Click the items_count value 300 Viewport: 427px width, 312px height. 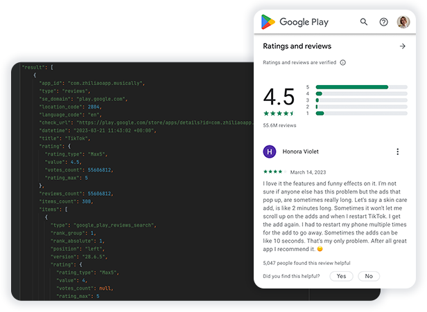point(87,201)
